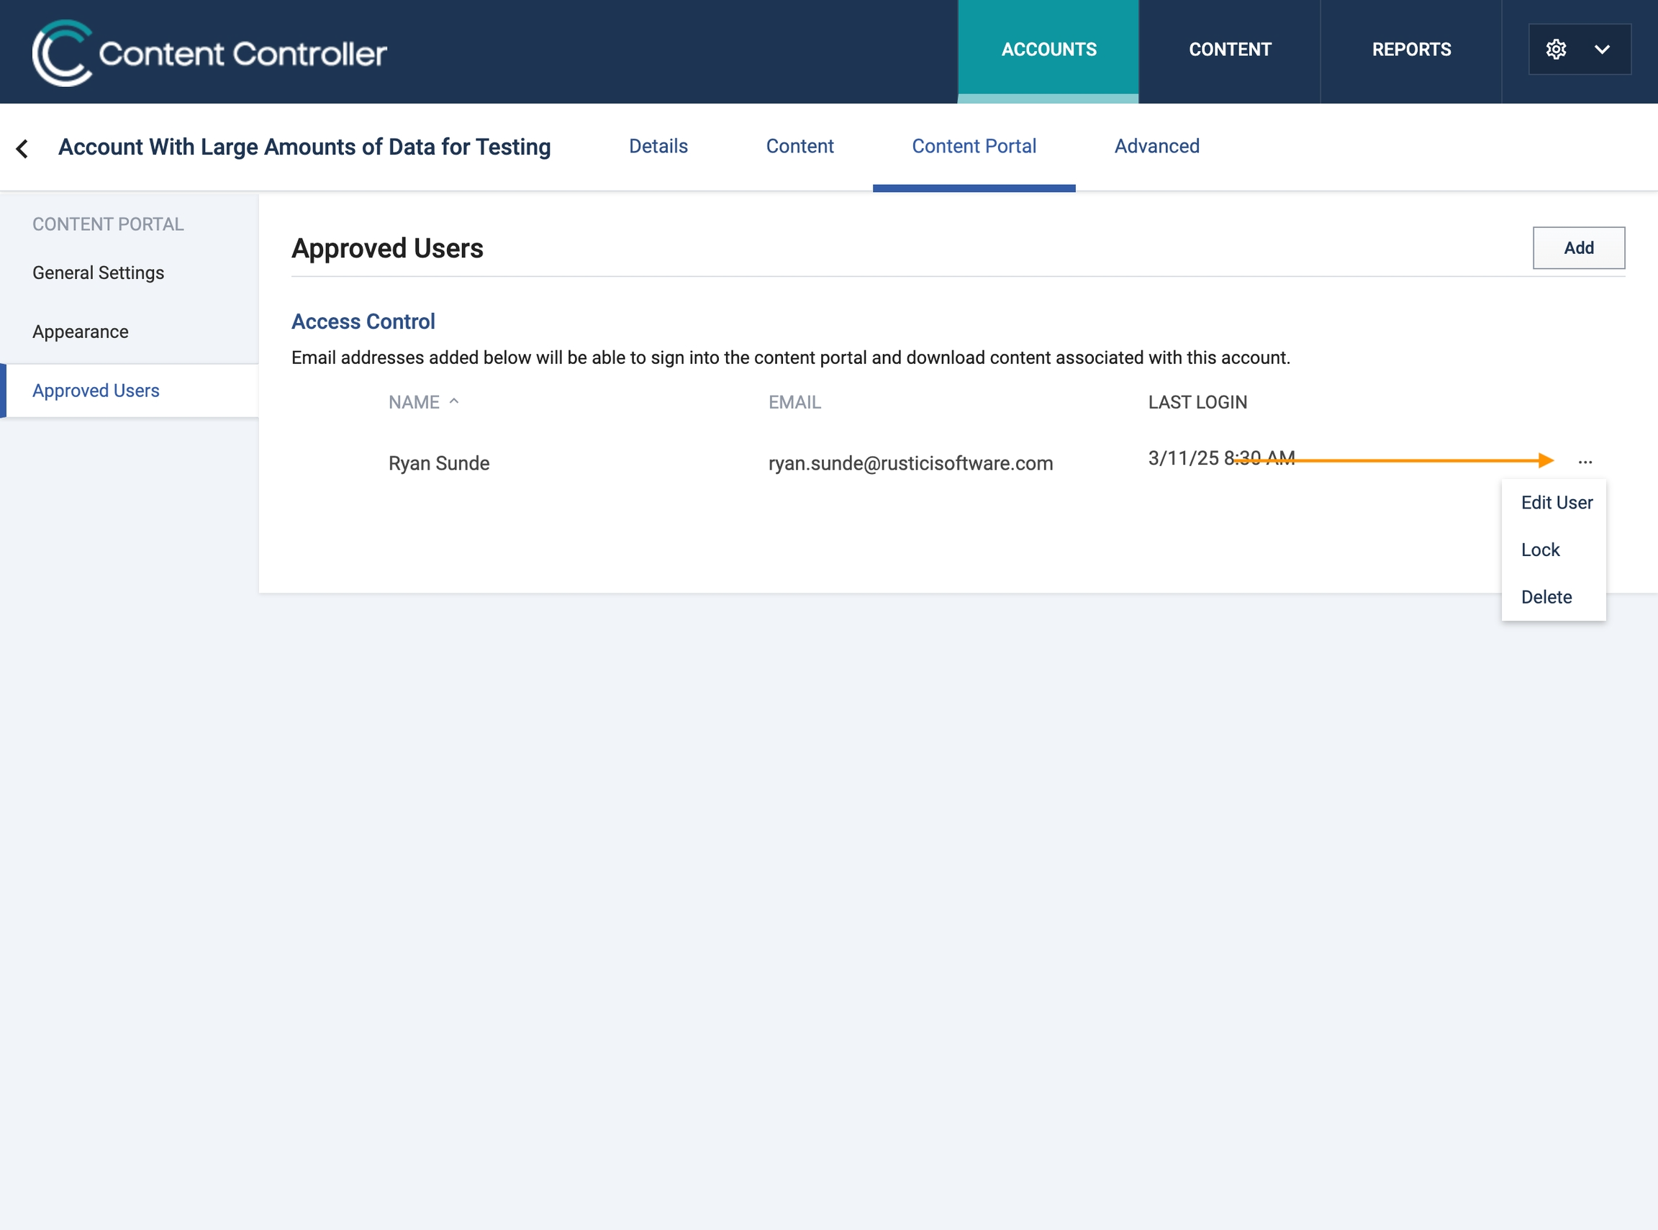Screen dimensions: 1658x1230
Task: Sort by the EMAIL column header
Action: 794,402
